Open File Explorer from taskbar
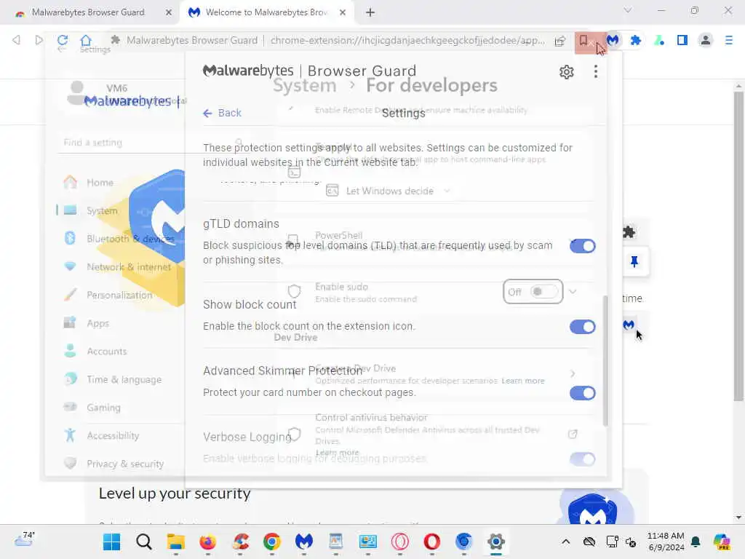The width and height of the screenshot is (745, 559). tap(175, 542)
